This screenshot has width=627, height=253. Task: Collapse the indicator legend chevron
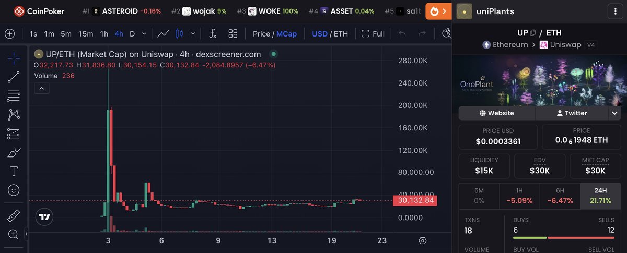pyautogui.click(x=41, y=89)
